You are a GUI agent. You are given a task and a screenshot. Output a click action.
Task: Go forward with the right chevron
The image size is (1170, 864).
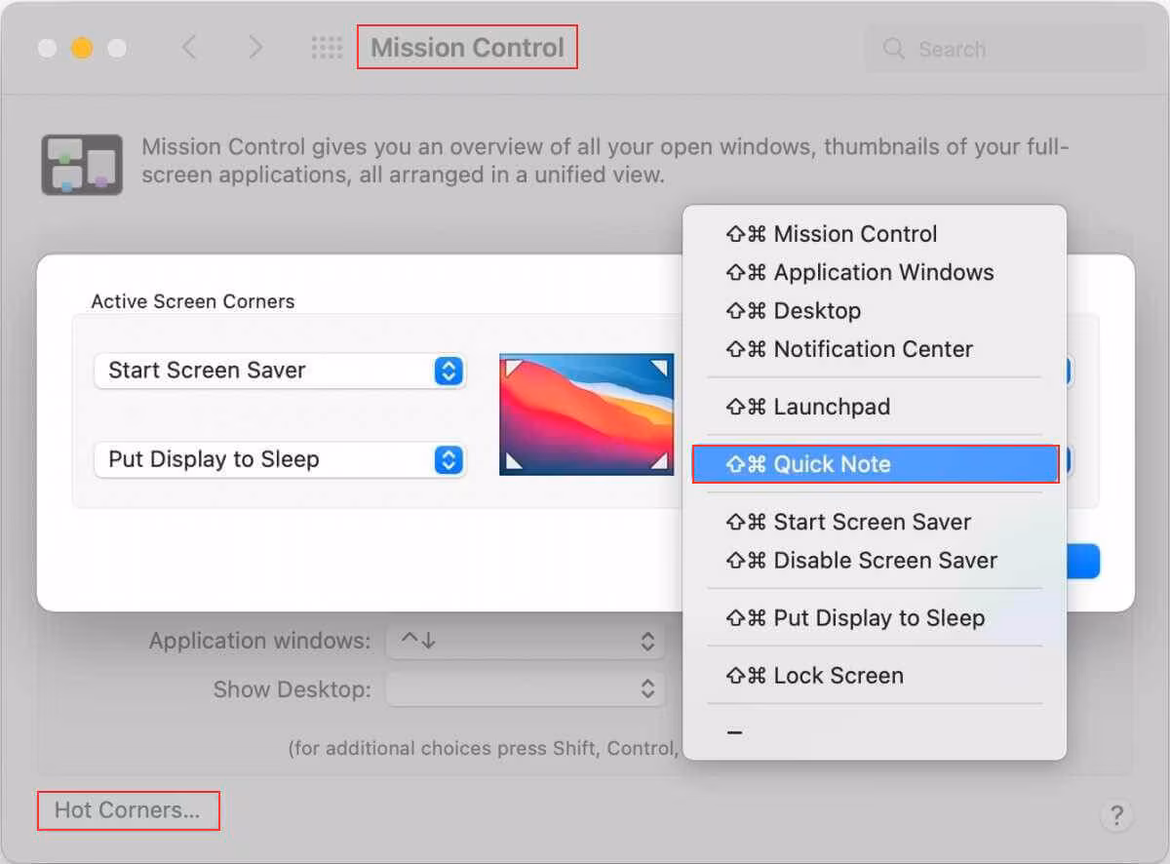[255, 47]
